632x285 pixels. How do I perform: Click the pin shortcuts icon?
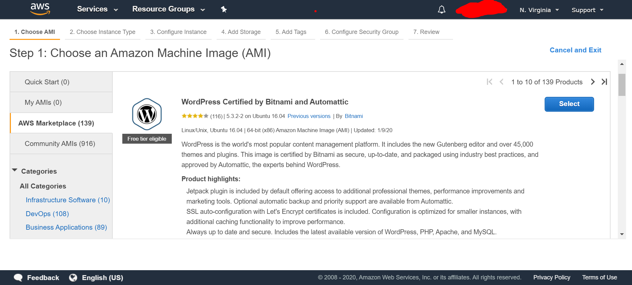224,9
